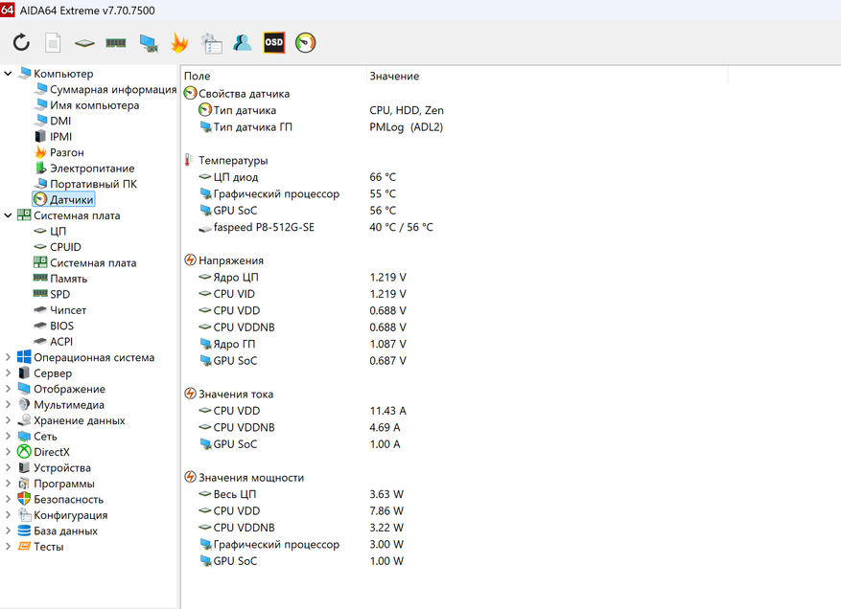This screenshot has width=841, height=609.
Task: Click the sensor gauge toolbar icon
Action: click(306, 43)
